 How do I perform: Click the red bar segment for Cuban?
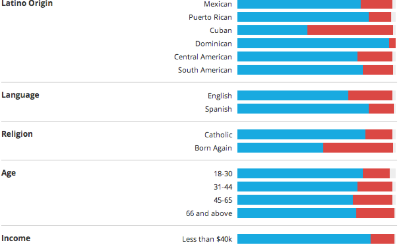(x=350, y=31)
